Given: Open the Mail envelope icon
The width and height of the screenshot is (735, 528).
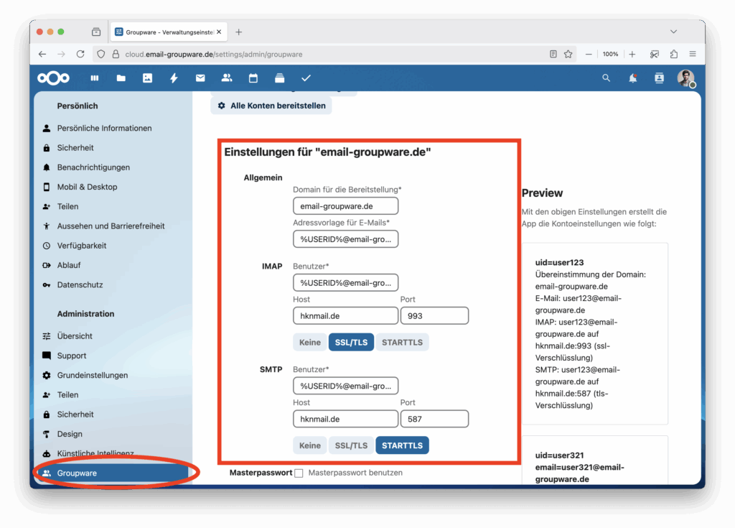Looking at the screenshot, I should point(200,78).
